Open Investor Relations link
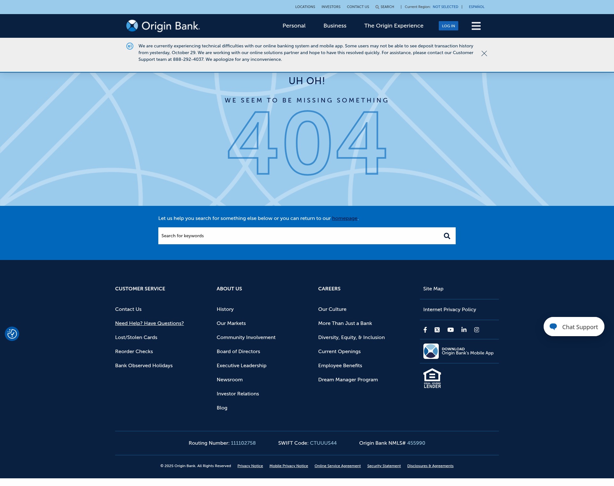This screenshot has height=486, width=614. click(238, 394)
